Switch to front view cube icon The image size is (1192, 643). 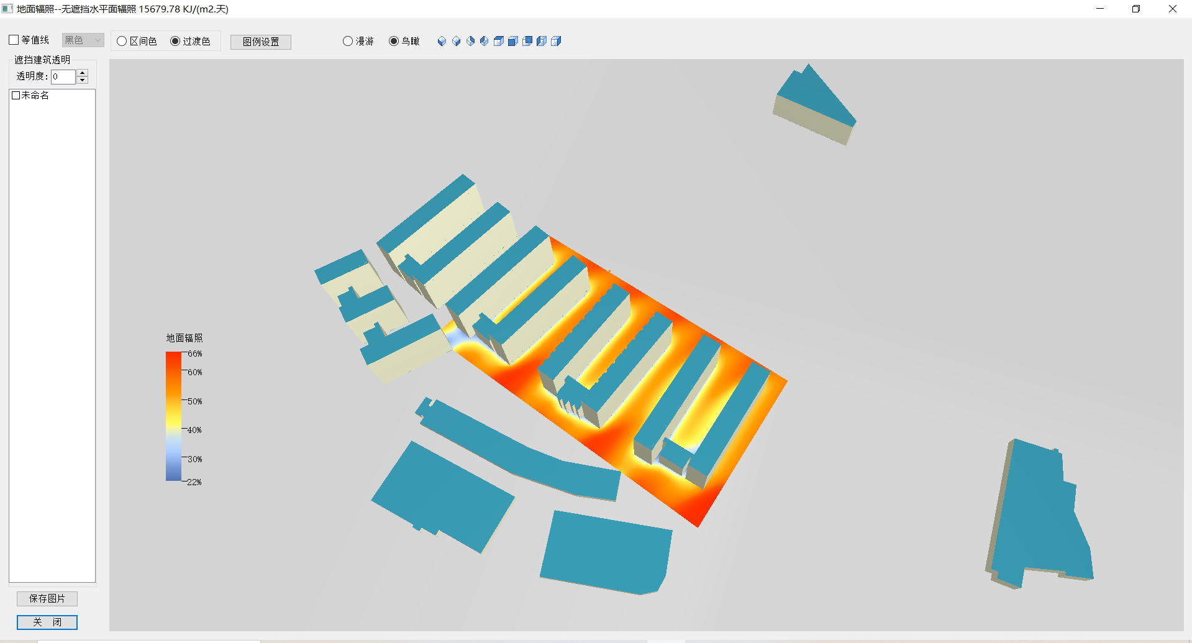point(513,41)
